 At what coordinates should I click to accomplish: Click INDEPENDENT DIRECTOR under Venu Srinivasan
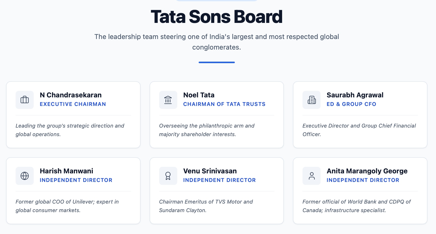[220, 180]
